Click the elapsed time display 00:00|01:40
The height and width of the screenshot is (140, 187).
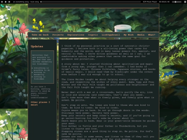click(x=164, y=2)
